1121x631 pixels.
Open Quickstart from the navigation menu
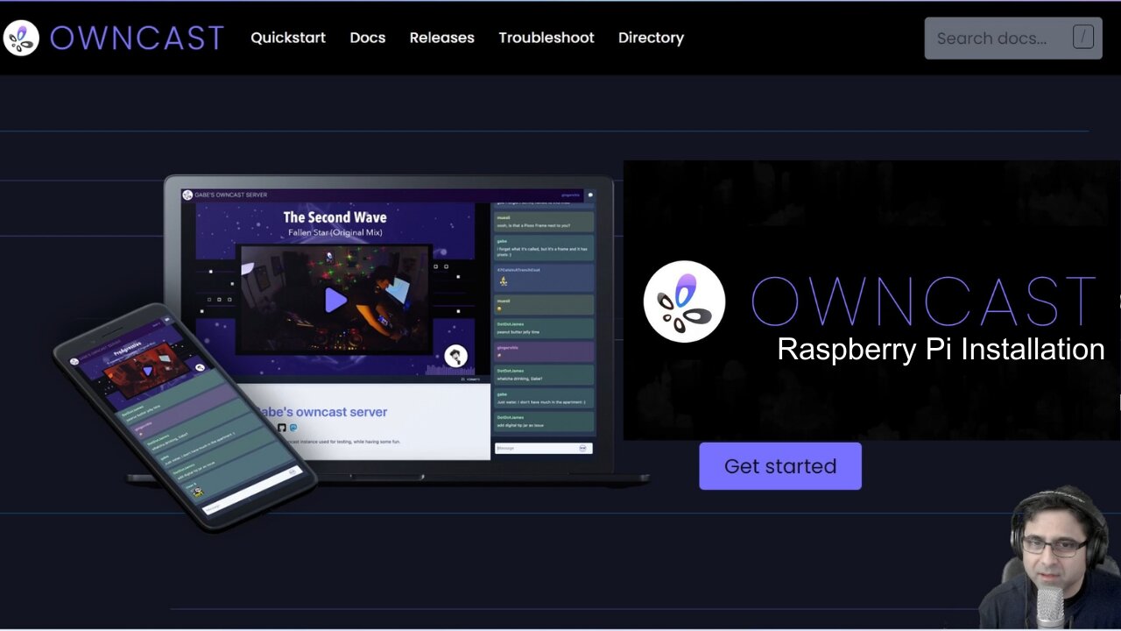(288, 37)
